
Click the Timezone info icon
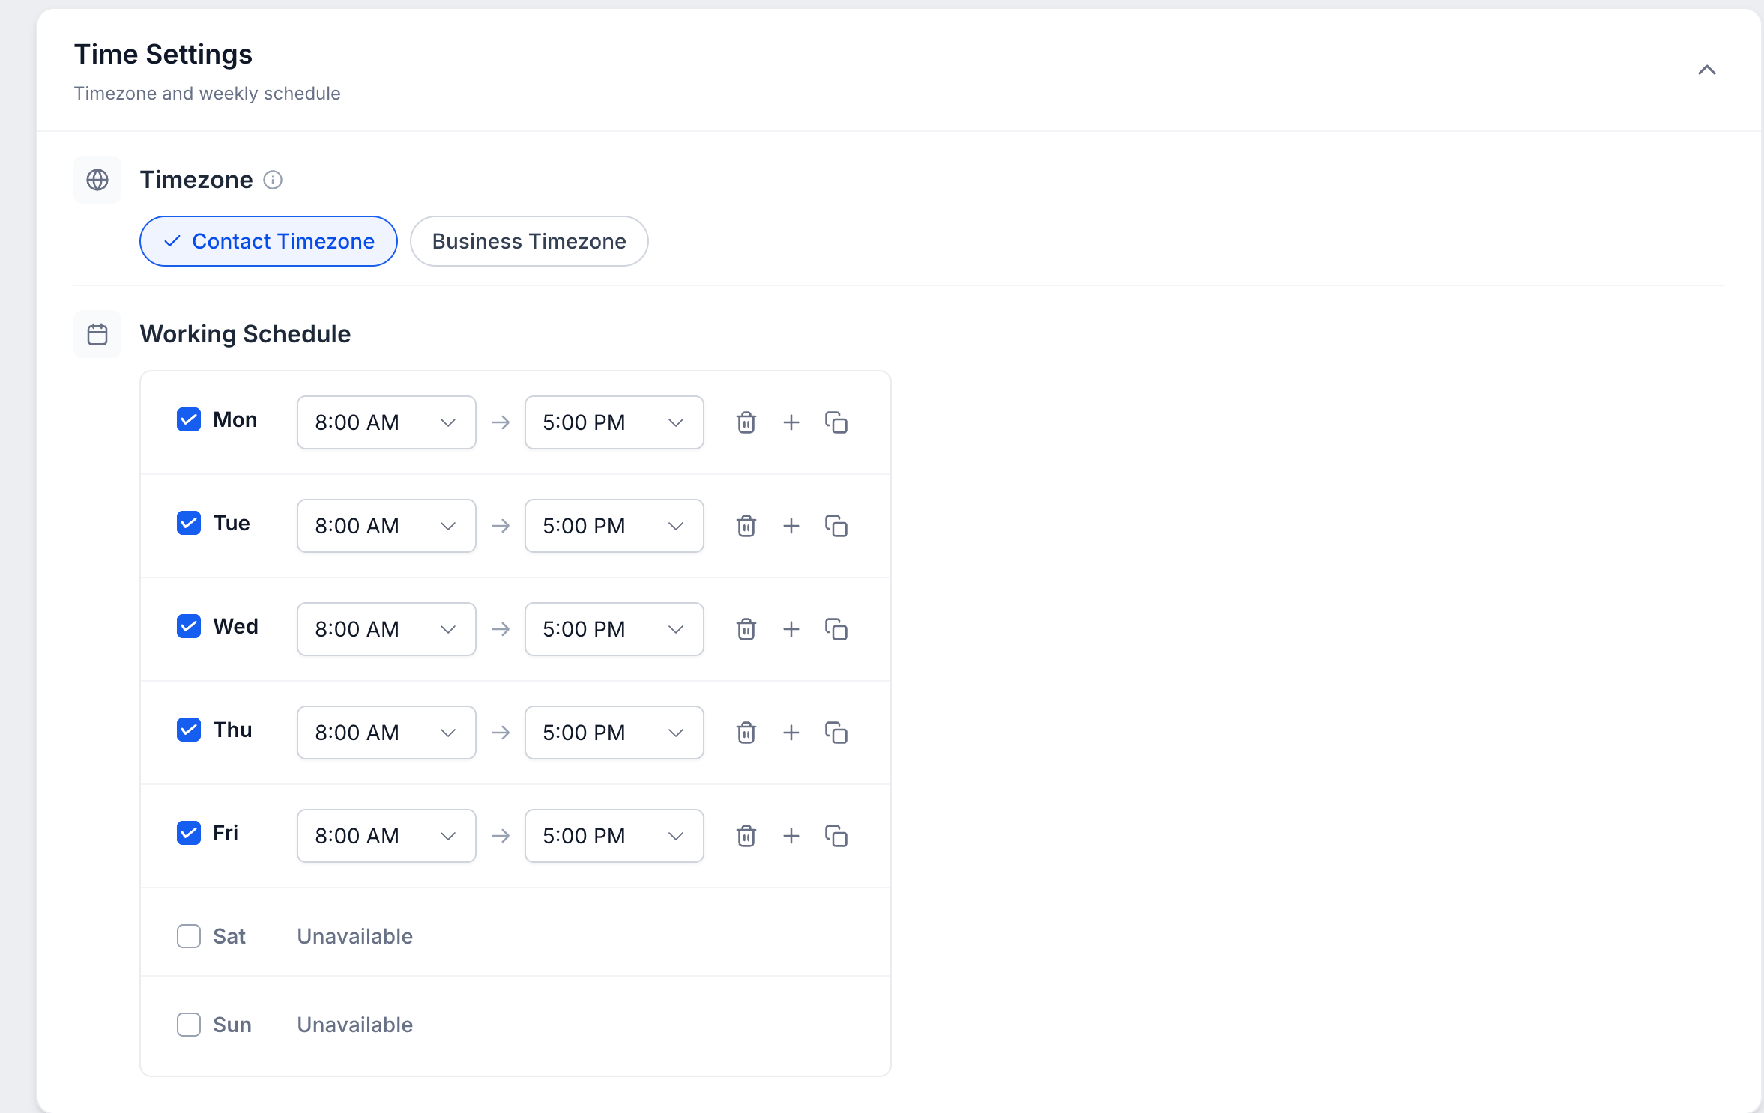coord(273,180)
